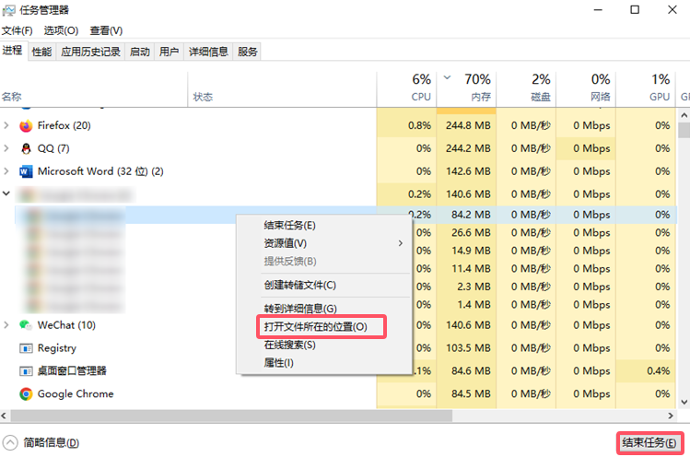Viewport: 690px width, 457px height.
Task: Choose 转到详细信息(G) in context menu
Action: click(x=300, y=309)
